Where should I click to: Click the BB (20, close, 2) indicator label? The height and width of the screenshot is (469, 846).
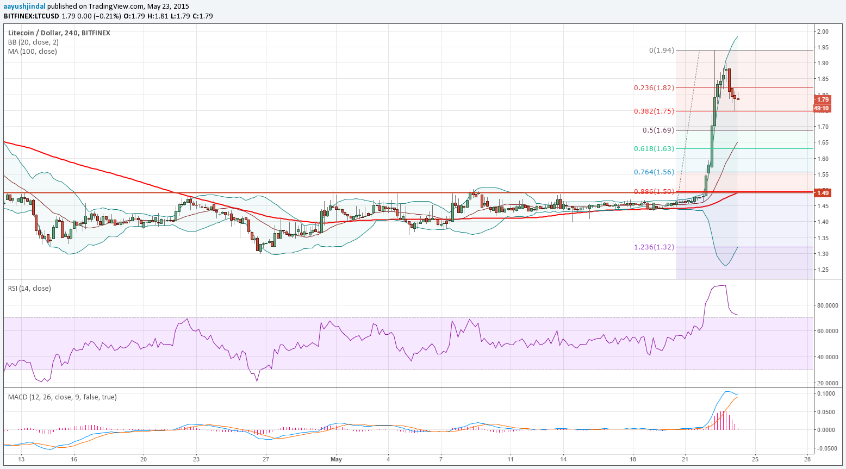[x=33, y=42]
